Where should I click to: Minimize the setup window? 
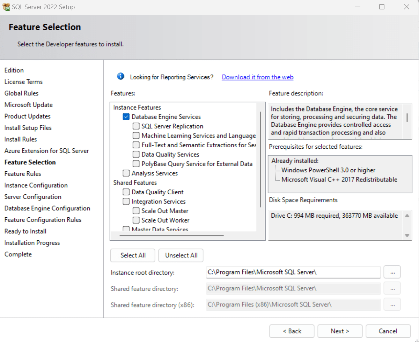coord(357,7)
